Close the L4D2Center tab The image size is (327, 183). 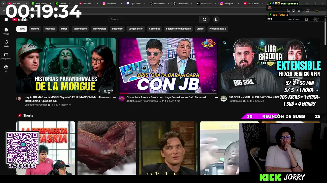[262, 4]
